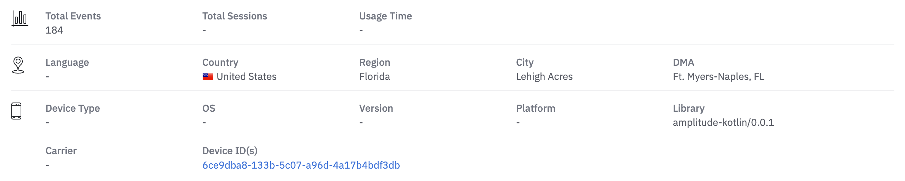Click the Version label
Image resolution: width=905 pixels, height=181 pixels.
point(376,109)
